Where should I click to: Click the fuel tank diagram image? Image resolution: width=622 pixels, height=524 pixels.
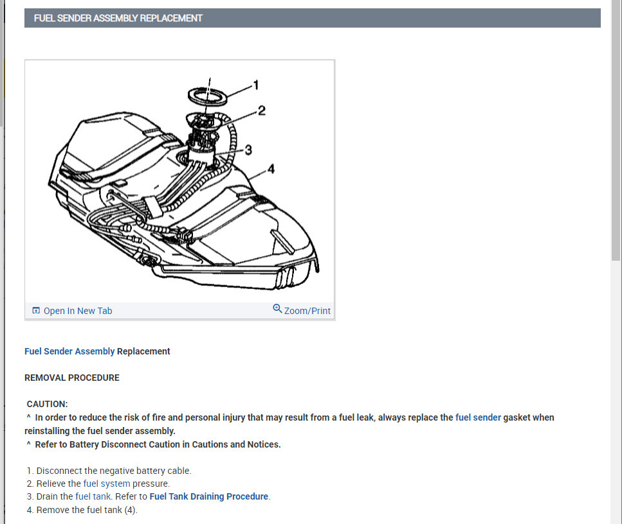(179, 181)
